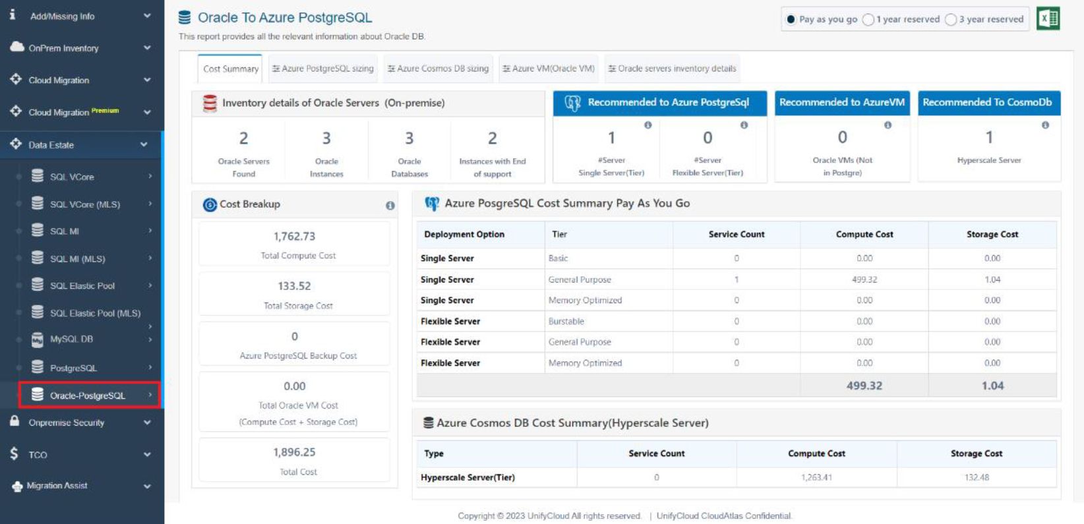Click info icon in Recommended to AzureVM card

click(888, 125)
